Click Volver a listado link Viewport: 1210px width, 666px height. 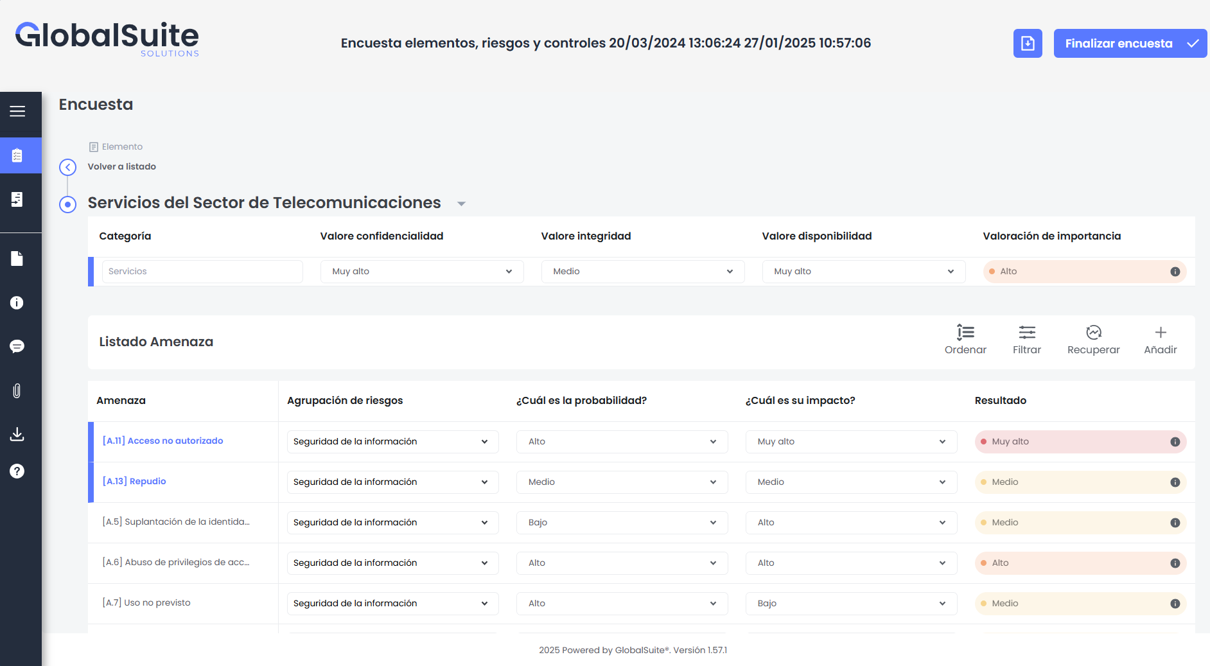[122, 166]
